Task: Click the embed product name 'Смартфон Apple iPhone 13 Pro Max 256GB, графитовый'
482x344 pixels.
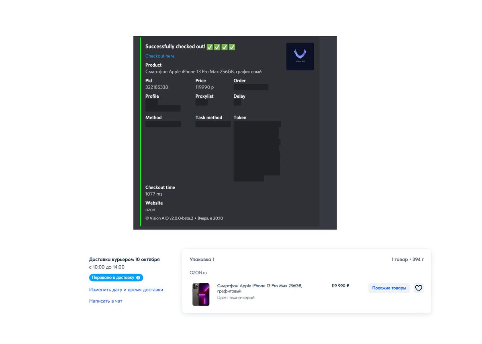Action: [x=203, y=72]
